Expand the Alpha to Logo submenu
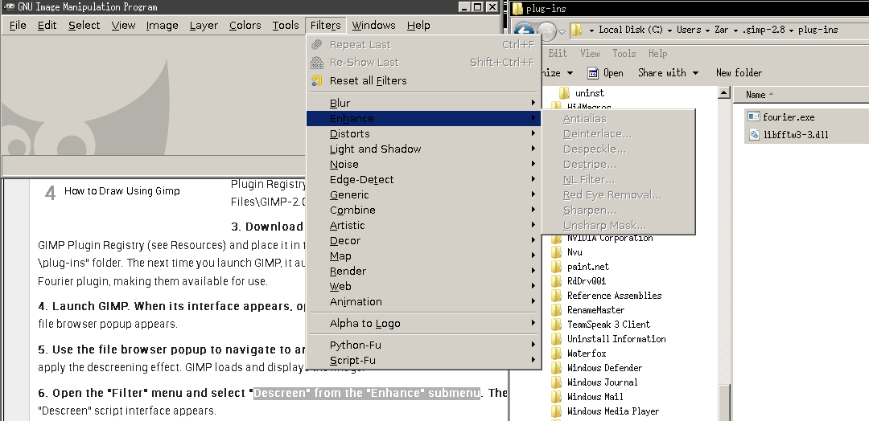Viewport: 869px width, 421px height. (423, 324)
